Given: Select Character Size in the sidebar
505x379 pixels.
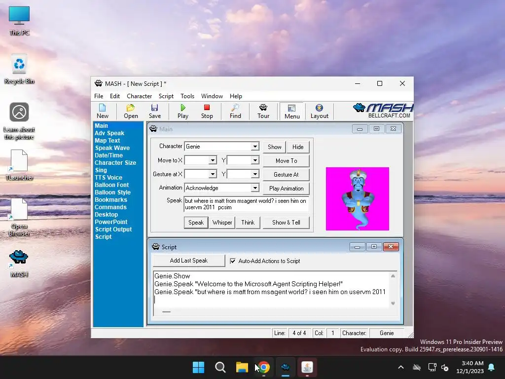Looking at the screenshot, I should 115,163.
